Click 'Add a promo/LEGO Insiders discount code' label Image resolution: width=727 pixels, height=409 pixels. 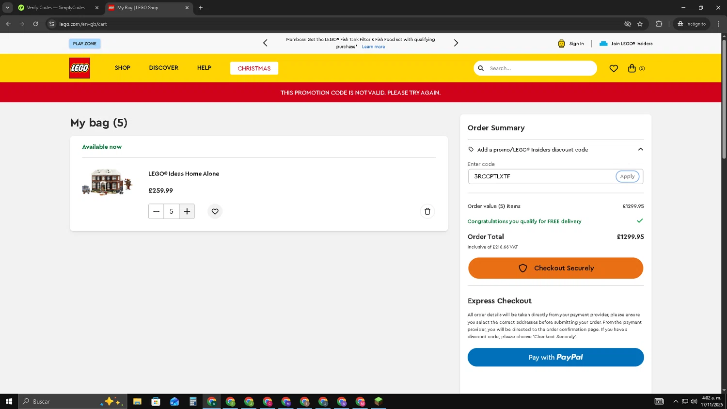click(x=533, y=150)
